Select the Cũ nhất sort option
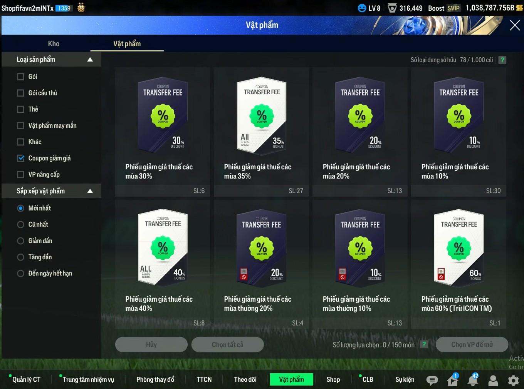The image size is (524, 389). 21,224
